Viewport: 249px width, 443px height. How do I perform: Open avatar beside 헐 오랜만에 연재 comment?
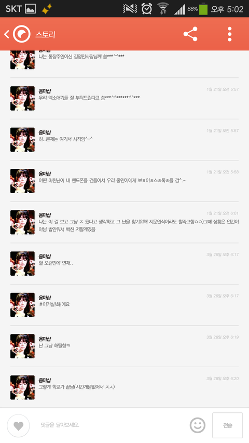click(x=23, y=264)
